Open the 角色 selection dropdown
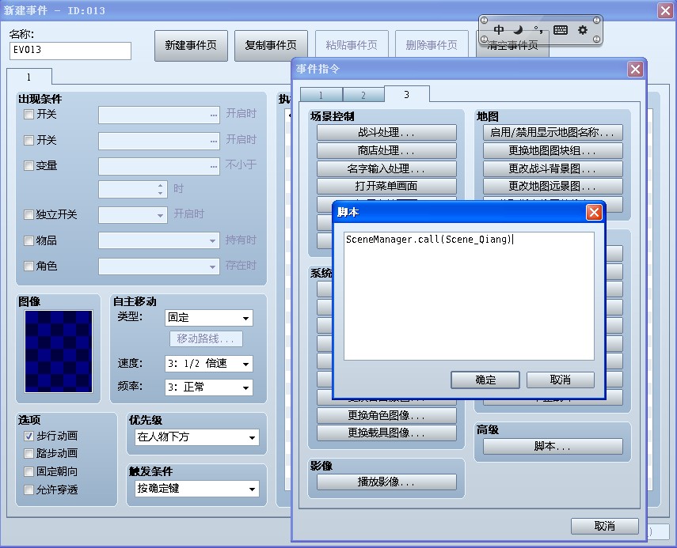Viewport: 677px width, 548px height. [159, 266]
